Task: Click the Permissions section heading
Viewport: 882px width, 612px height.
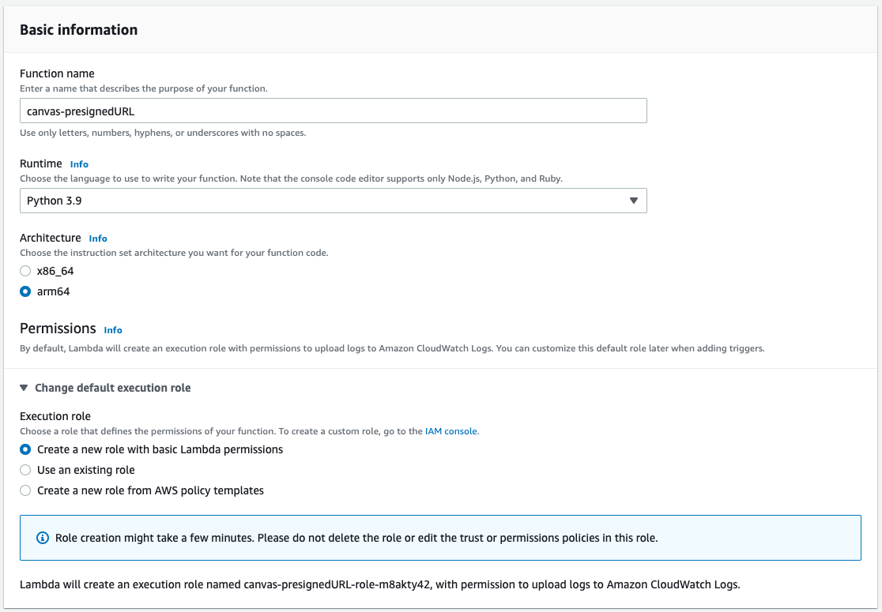Action: pyautogui.click(x=58, y=329)
